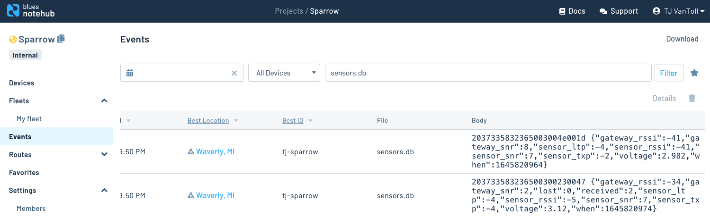This screenshot has height=217, width=710.
Task: Click body text ending 1645820964
Action: 586,152
